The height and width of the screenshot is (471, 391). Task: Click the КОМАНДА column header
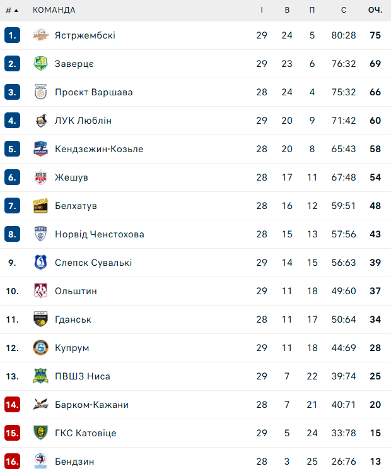point(54,10)
